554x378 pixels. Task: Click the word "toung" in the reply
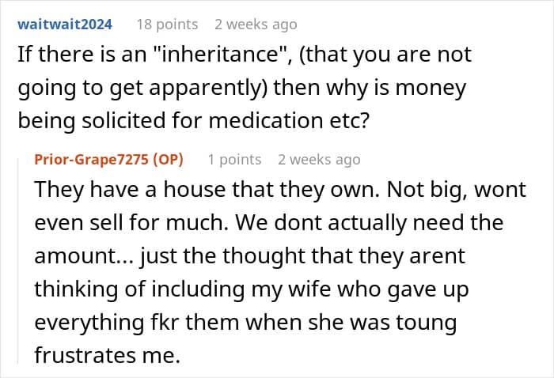point(426,323)
